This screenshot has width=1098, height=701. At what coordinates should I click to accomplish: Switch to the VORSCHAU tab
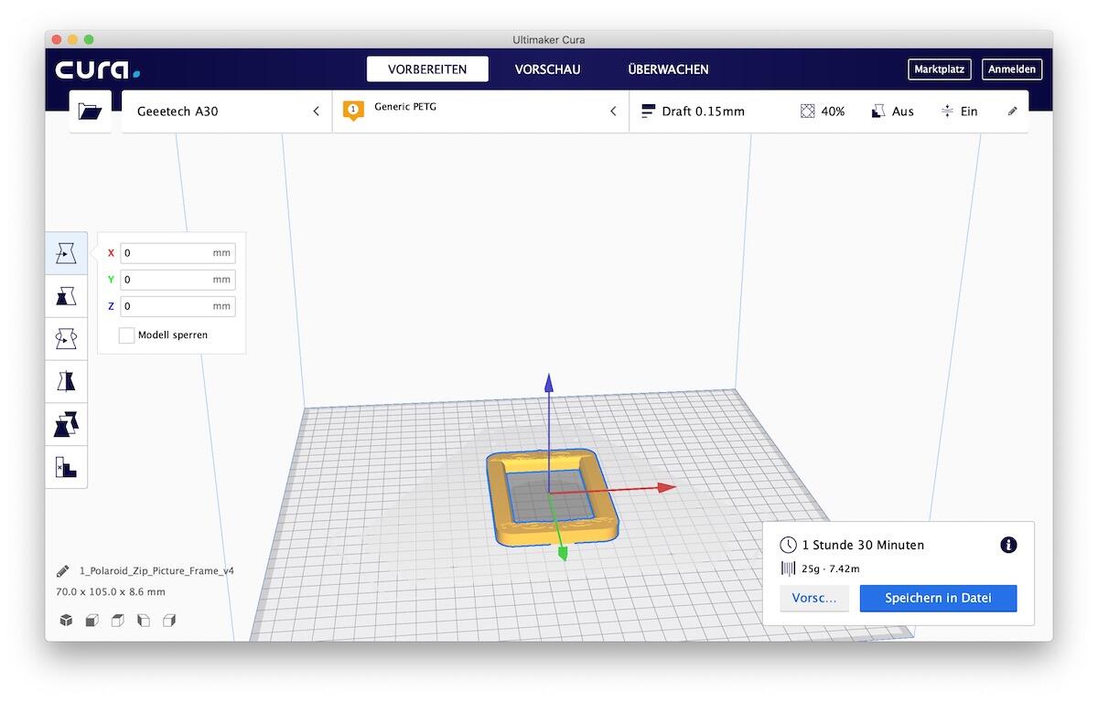[547, 69]
